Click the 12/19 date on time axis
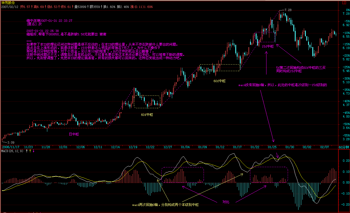 (x=133, y=147)
